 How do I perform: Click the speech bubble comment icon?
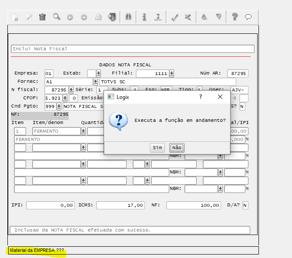[x=248, y=17]
